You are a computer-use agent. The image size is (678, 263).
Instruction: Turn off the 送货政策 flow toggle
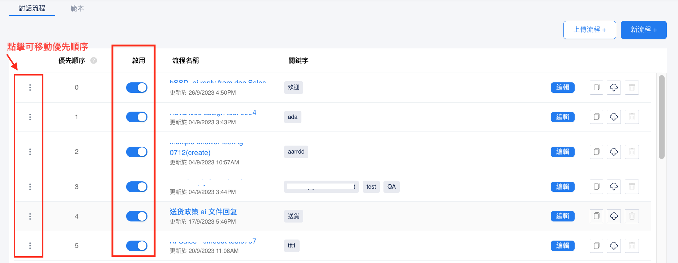[137, 216]
